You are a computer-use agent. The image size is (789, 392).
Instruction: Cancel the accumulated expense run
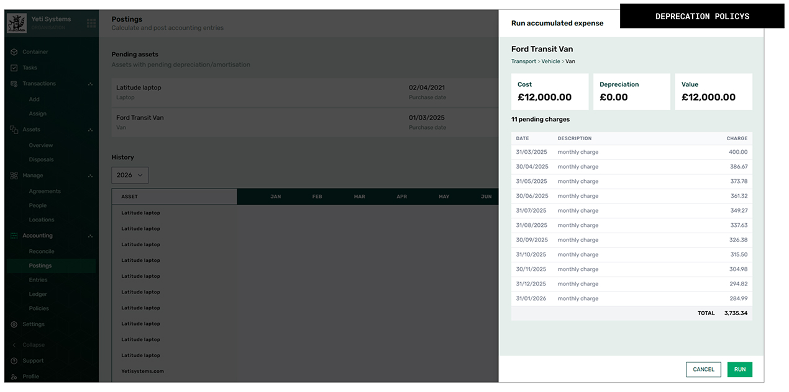coord(703,369)
